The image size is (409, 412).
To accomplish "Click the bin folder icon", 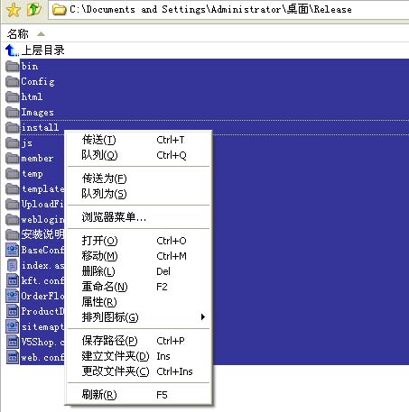I will [x=13, y=67].
